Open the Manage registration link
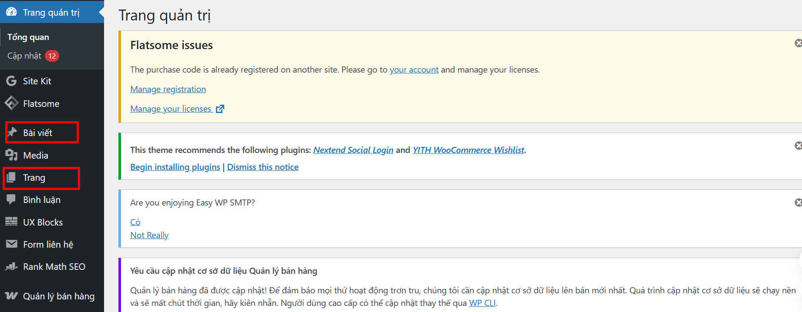 click(x=168, y=89)
